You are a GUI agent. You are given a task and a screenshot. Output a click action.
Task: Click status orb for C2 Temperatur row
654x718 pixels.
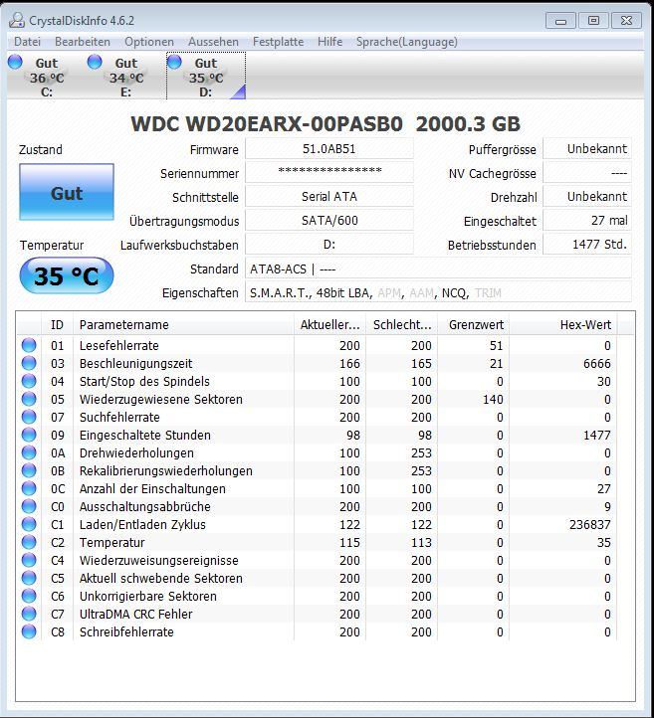(x=29, y=542)
